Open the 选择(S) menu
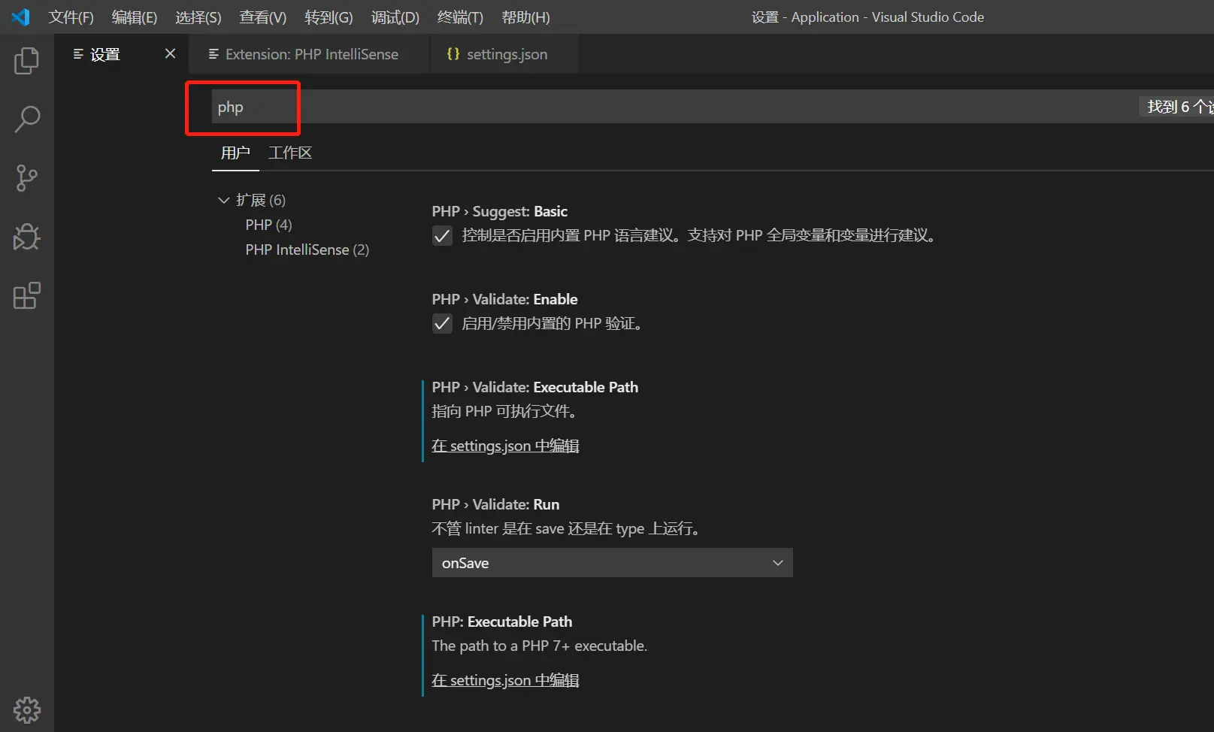 [198, 17]
